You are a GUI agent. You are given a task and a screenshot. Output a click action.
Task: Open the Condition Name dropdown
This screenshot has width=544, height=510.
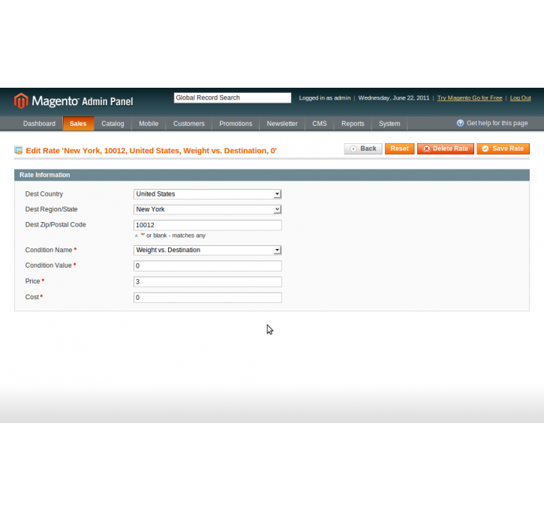pyautogui.click(x=207, y=250)
